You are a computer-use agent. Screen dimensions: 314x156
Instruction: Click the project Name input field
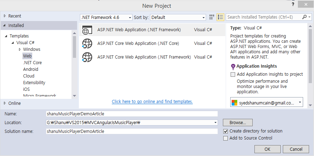(x=132, y=114)
